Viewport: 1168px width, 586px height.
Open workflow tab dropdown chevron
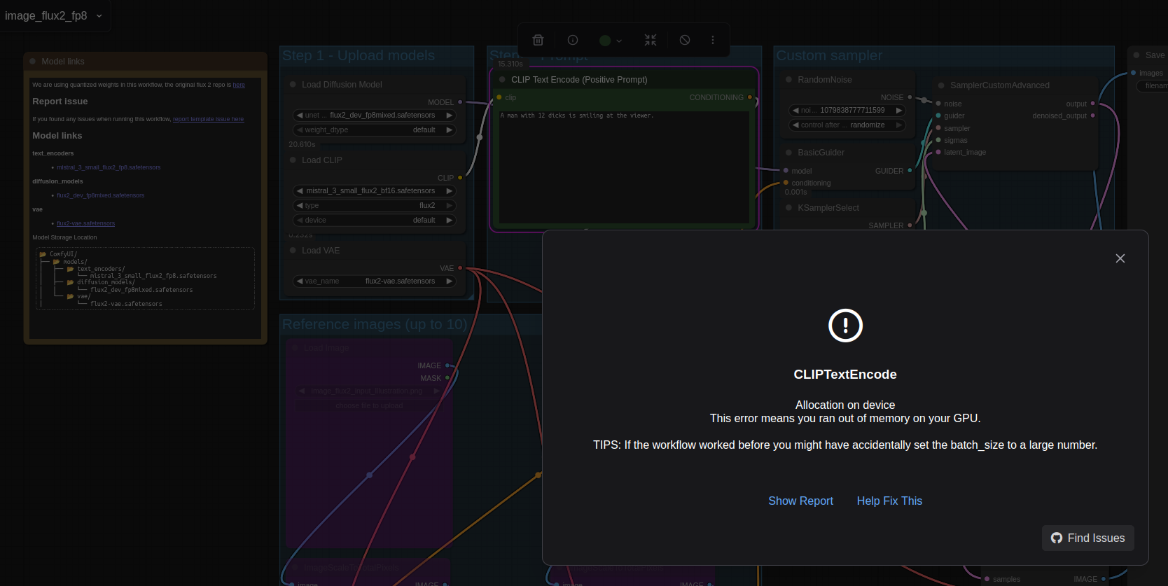[99, 16]
